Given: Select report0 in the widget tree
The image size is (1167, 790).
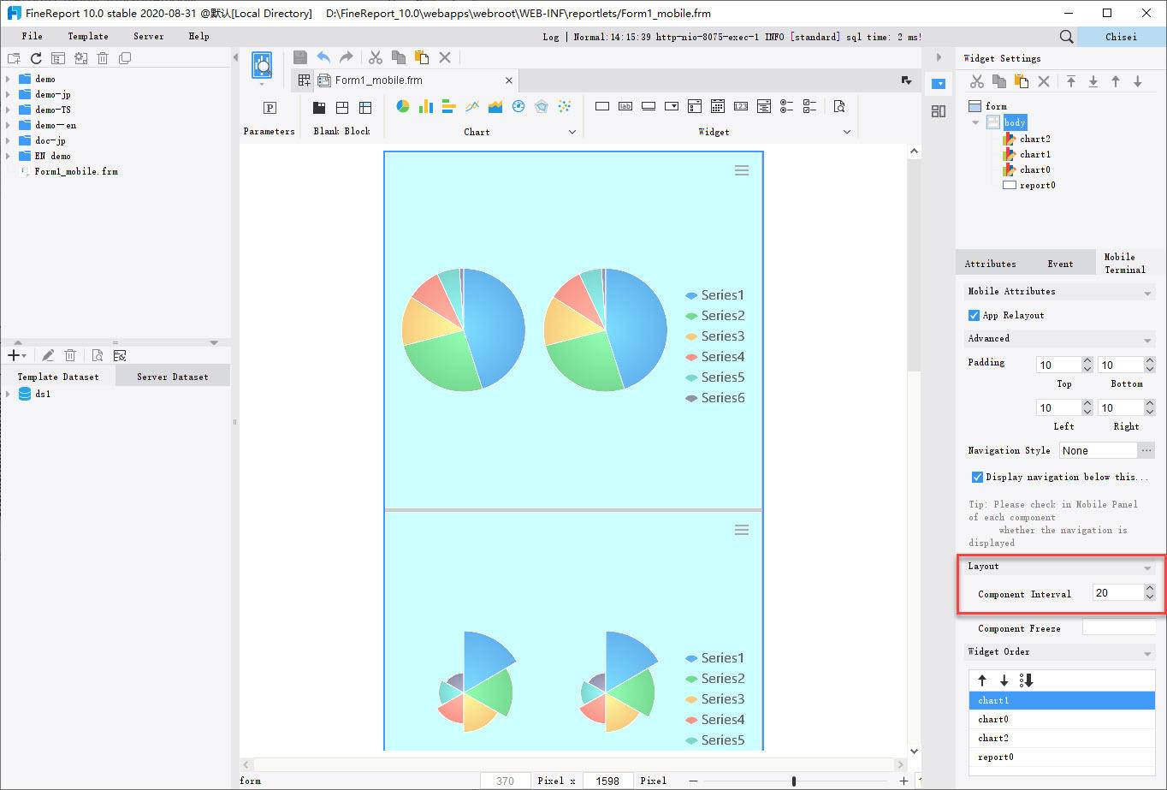Looking at the screenshot, I should pos(1037,185).
